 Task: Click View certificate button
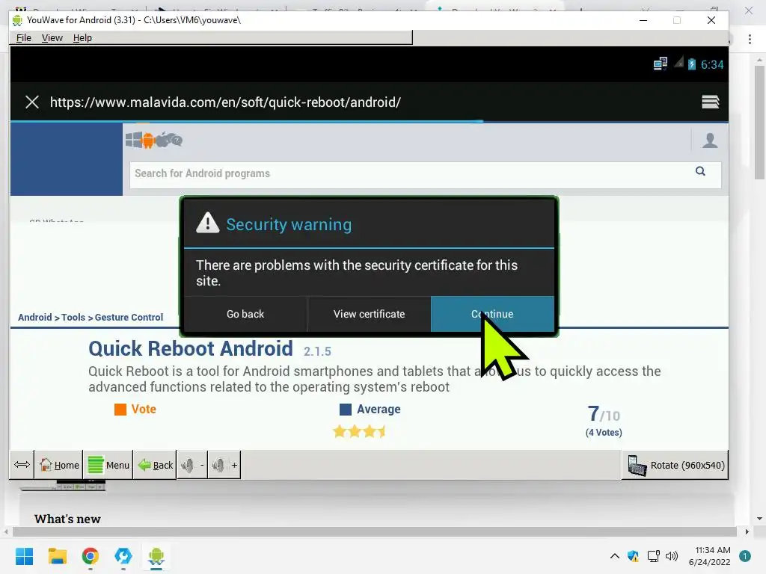pyautogui.click(x=369, y=314)
